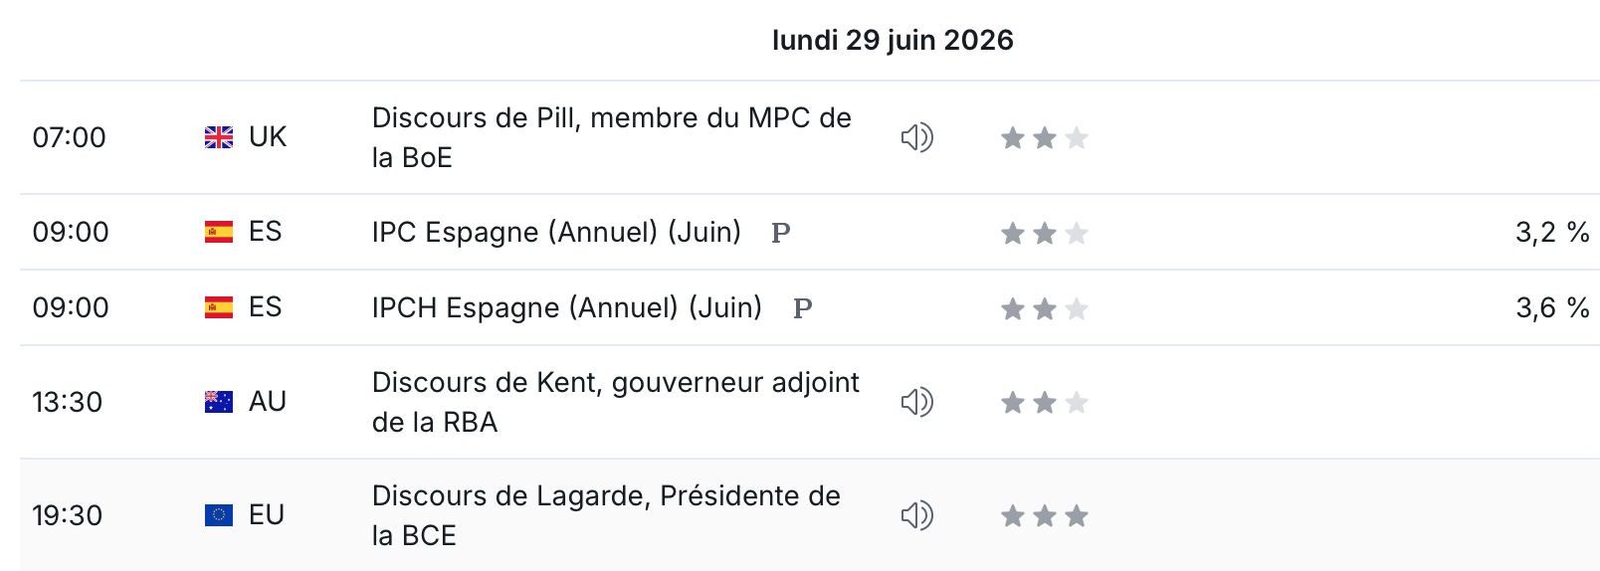Click the three-star importance rating for Lagarde

click(x=1045, y=515)
